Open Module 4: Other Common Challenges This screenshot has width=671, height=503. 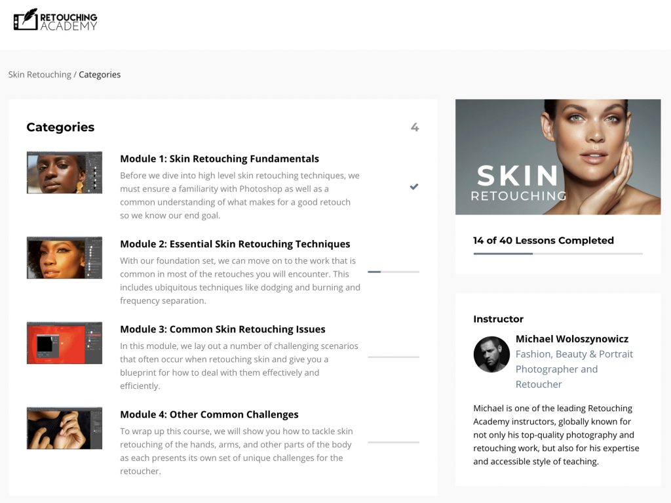(209, 414)
